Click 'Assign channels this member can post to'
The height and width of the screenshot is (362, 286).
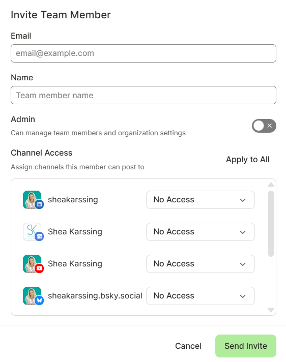tap(77, 167)
